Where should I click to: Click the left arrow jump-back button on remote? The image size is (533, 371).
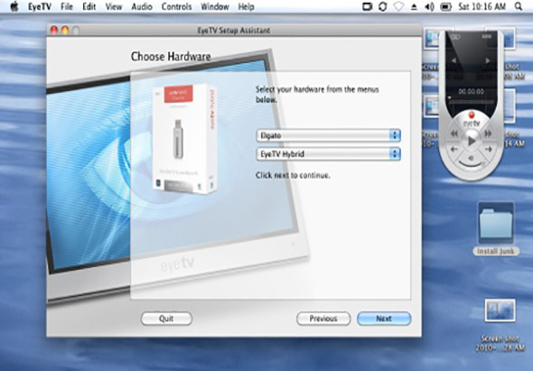(x=454, y=149)
